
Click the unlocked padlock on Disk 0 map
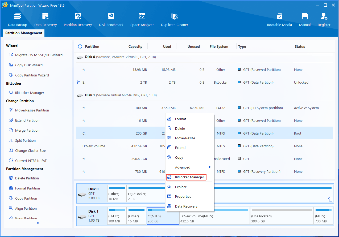click(330, 199)
